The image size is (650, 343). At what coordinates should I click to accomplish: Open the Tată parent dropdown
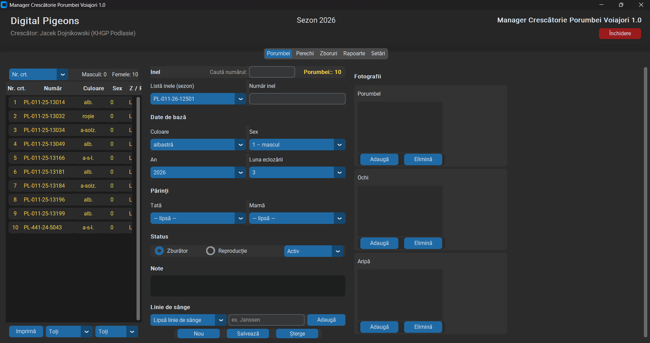point(198,218)
